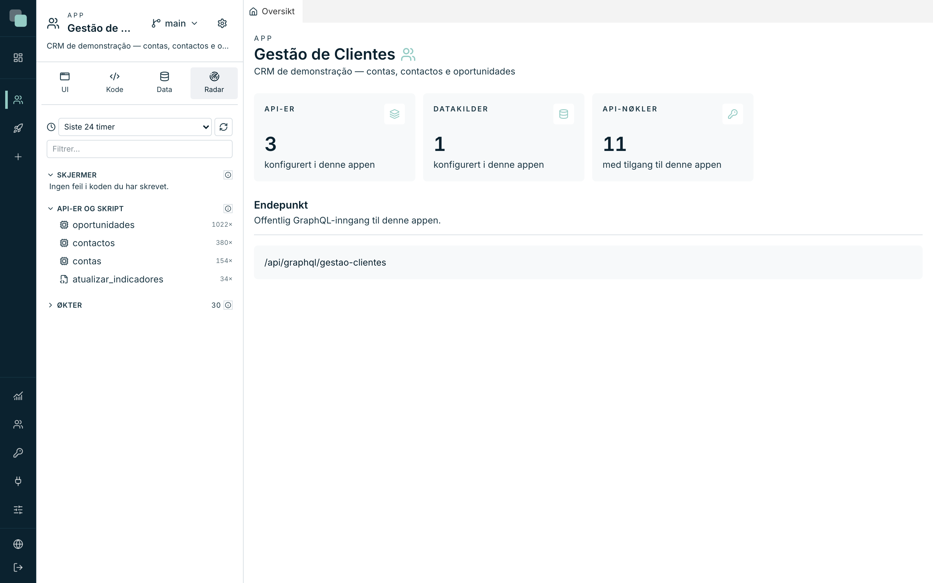Screen dimensions: 933x583
Task: Click the database icon on Datakilder card
Action: coord(564,114)
